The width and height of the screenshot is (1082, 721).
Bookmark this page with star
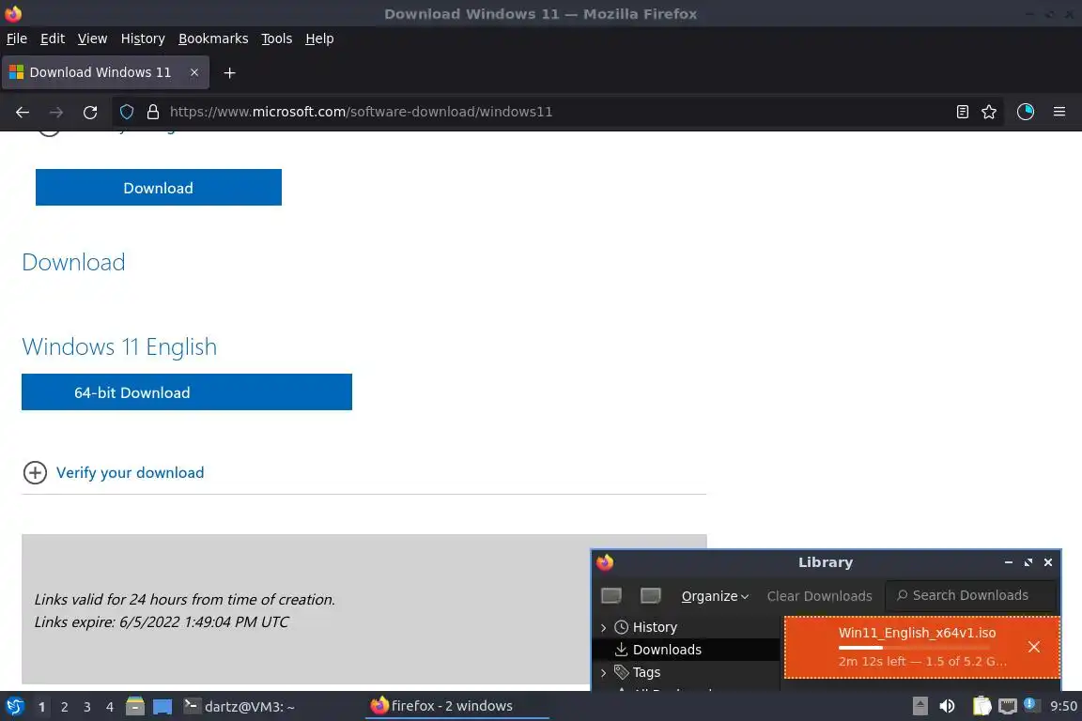[989, 112]
